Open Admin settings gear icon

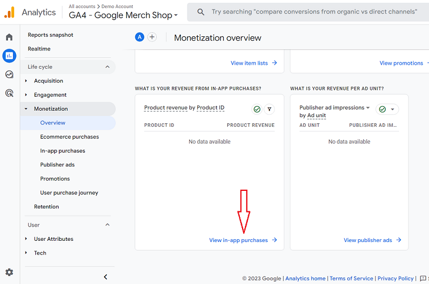click(9, 272)
